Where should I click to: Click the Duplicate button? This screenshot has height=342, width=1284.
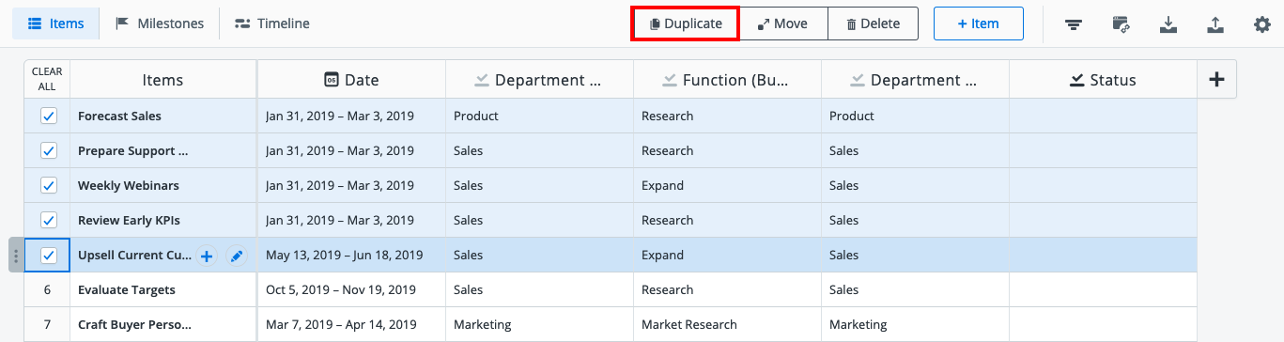pos(685,23)
